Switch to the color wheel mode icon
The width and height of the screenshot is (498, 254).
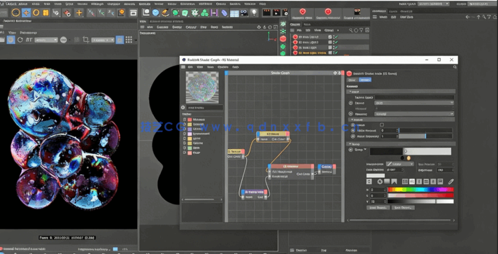380,181
